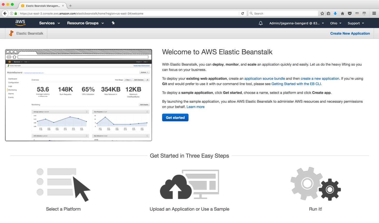The width and height of the screenshot is (379, 223).
Task: Click the search magnifier icon
Action: tap(251, 13)
